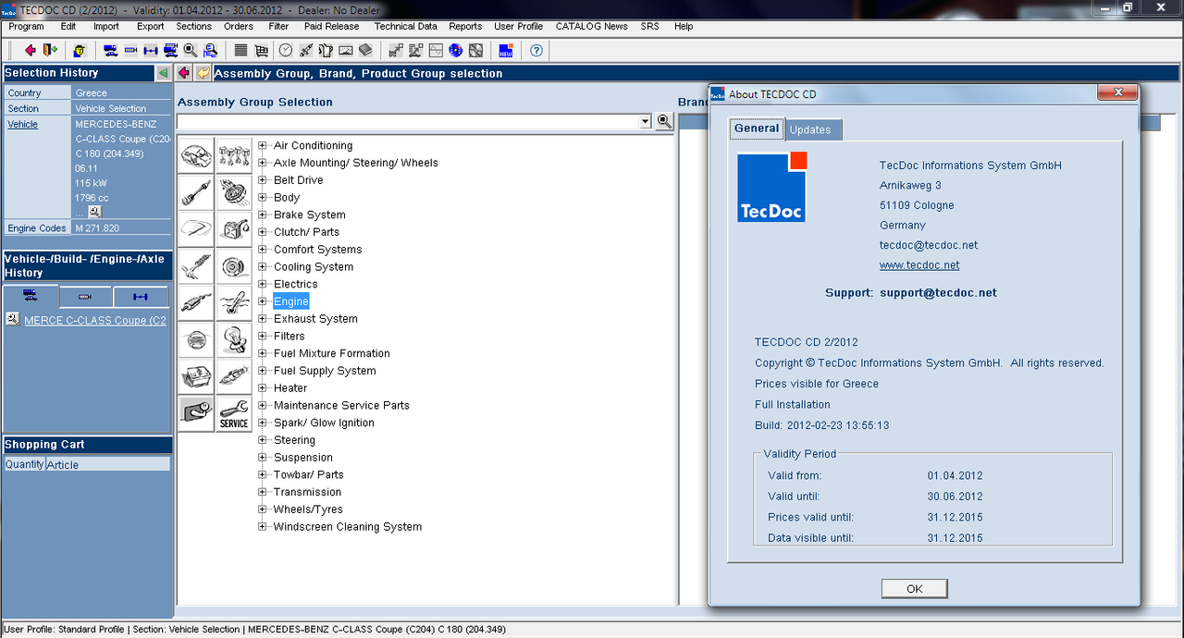The image size is (1184, 638).
Task: Select the steering wheel assembly icon
Action: 196,340
